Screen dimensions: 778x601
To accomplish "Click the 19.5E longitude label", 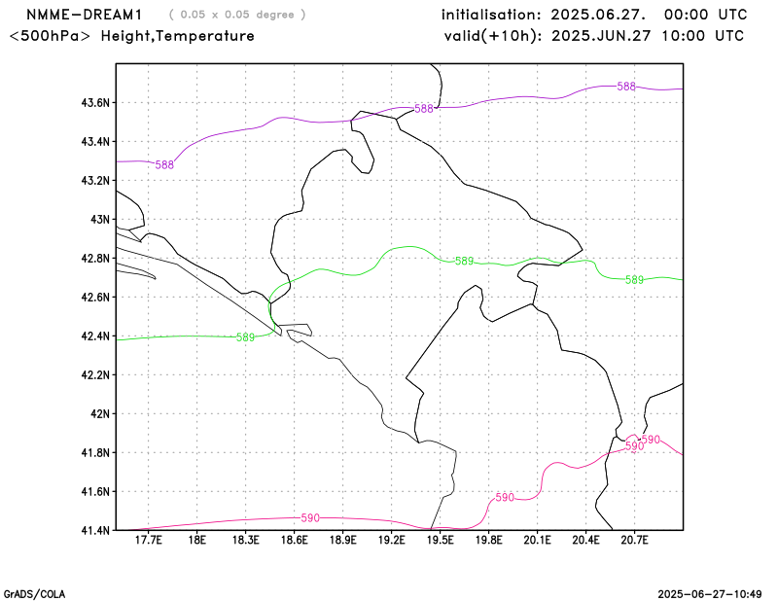I will point(441,540).
